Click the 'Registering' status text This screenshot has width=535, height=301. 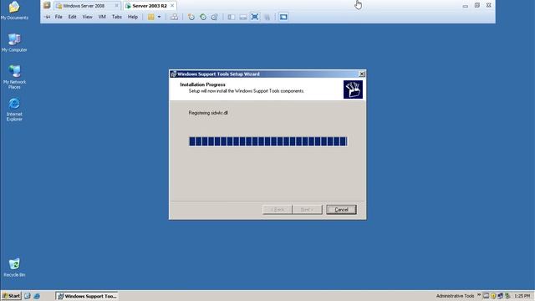coord(208,113)
